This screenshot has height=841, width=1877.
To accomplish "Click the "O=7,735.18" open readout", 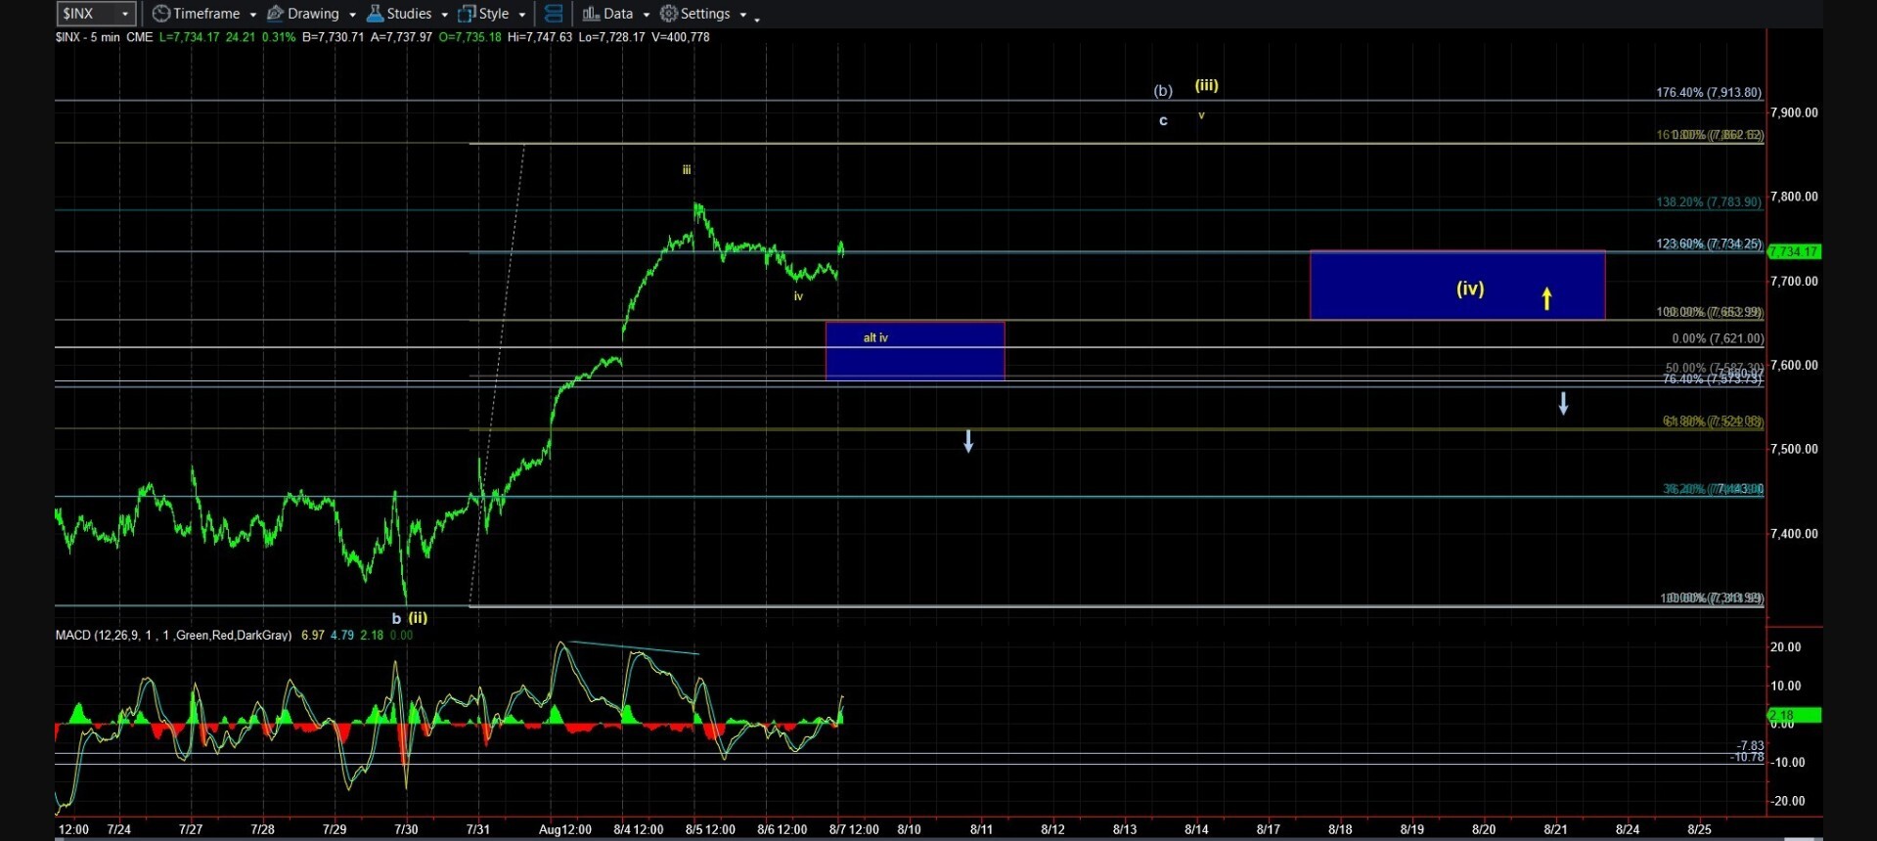I will tap(469, 37).
